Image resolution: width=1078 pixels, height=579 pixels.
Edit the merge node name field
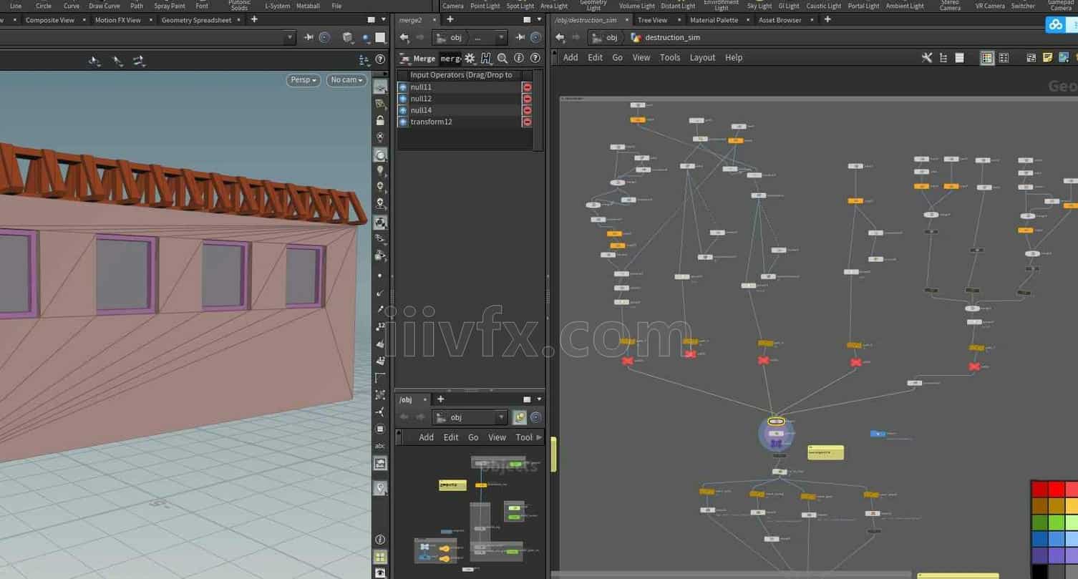pyautogui.click(x=450, y=59)
